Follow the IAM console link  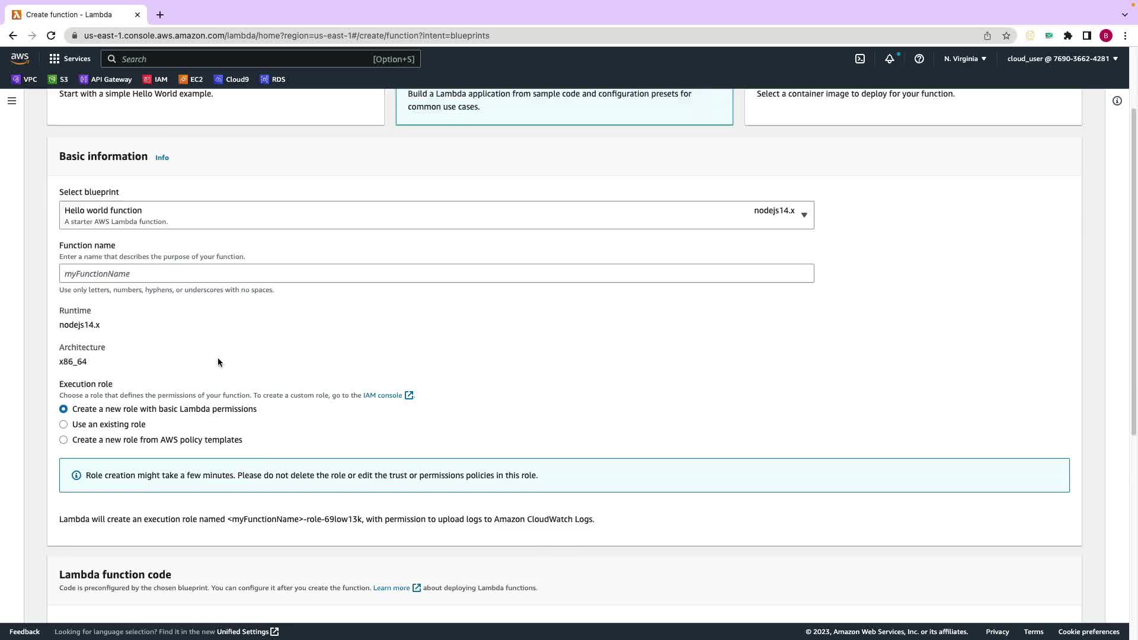pyautogui.click(x=382, y=395)
